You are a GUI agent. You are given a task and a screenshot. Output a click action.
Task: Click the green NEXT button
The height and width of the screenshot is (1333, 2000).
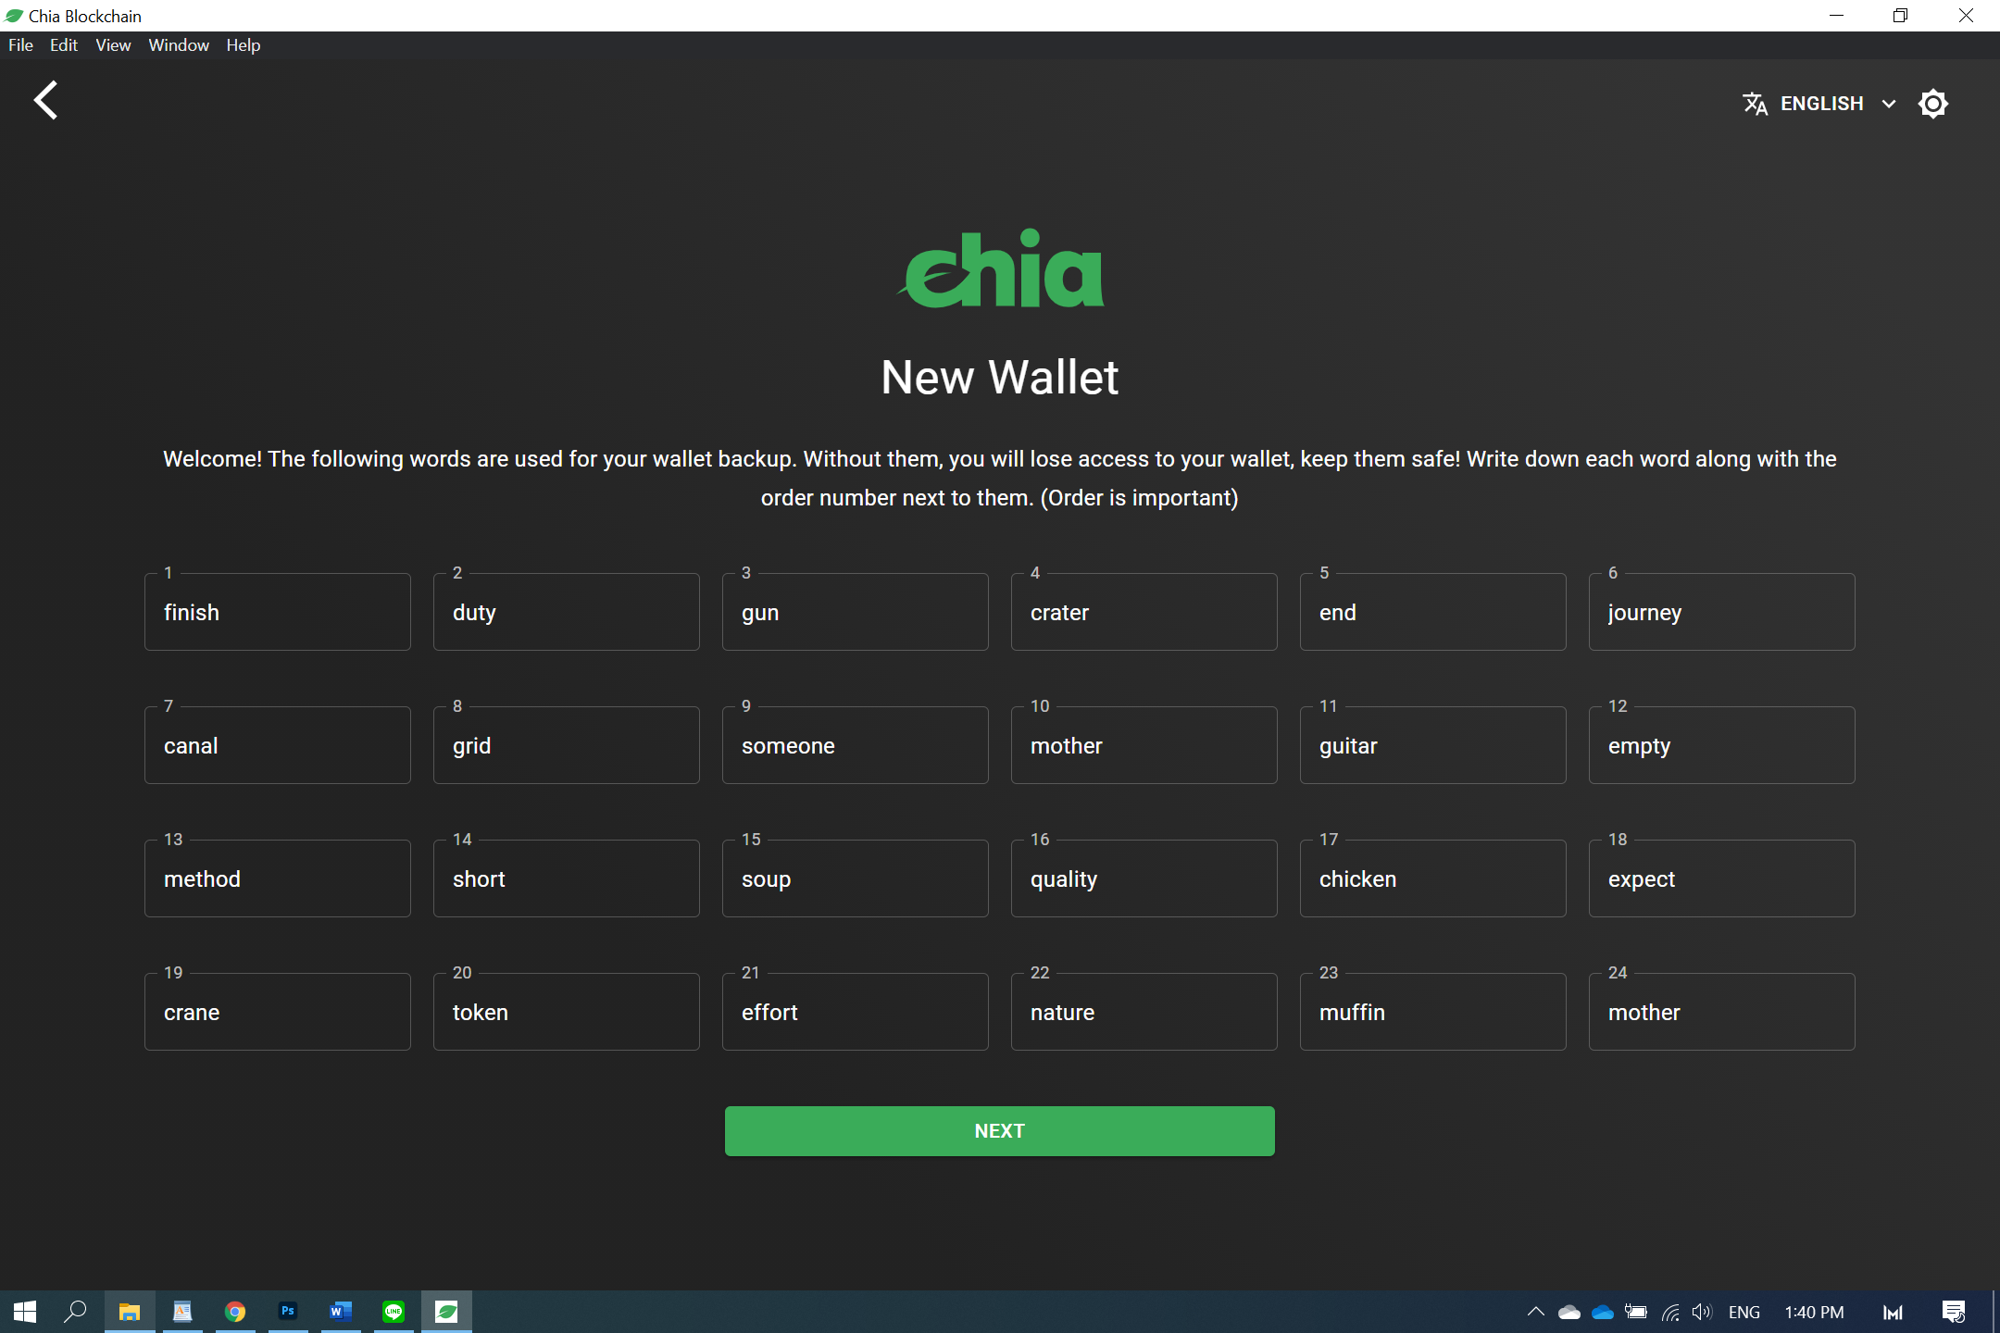pos(999,1130)
